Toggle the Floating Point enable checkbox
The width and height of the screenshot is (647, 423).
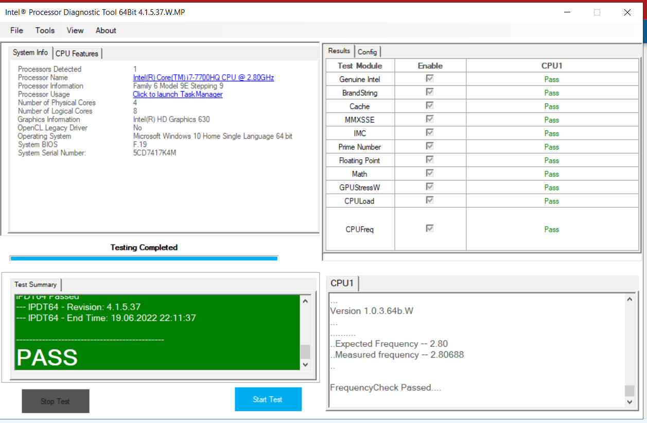click(x=430, y=160)
